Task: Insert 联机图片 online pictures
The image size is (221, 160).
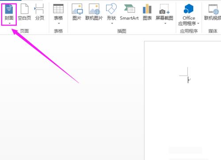Action: [94, 12]
